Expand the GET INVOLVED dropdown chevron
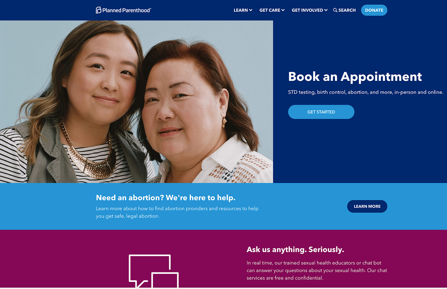Screen dimensions: 447x289 [x=326, y=10]
